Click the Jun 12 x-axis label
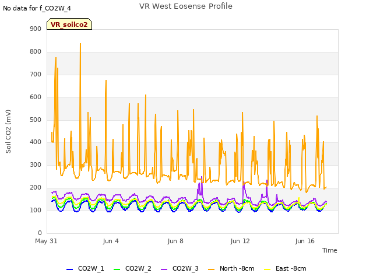The image size is (373, 280). point(240,241)
